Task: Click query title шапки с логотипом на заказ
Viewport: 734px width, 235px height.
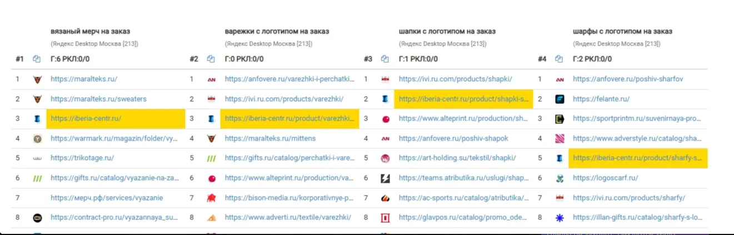Action: [447, 32]
